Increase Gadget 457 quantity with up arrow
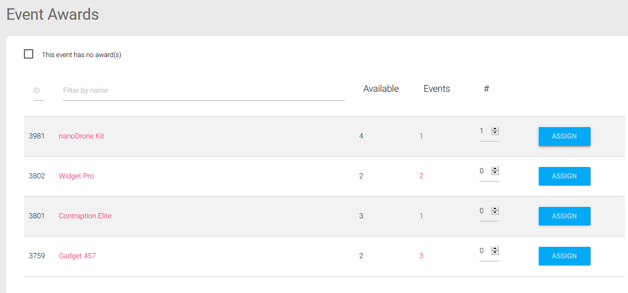Screen dimensions: 628x293 coord(495,248)
